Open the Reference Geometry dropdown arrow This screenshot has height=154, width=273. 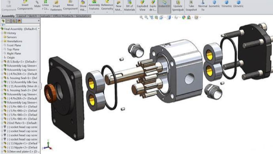click(x=107, y=12)
